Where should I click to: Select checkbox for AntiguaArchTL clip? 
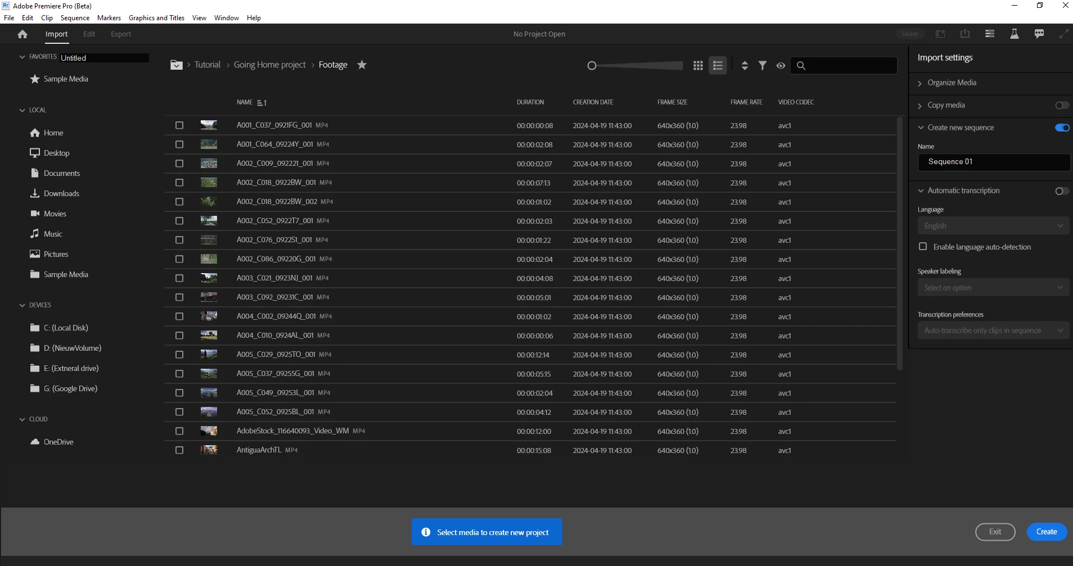179,450
